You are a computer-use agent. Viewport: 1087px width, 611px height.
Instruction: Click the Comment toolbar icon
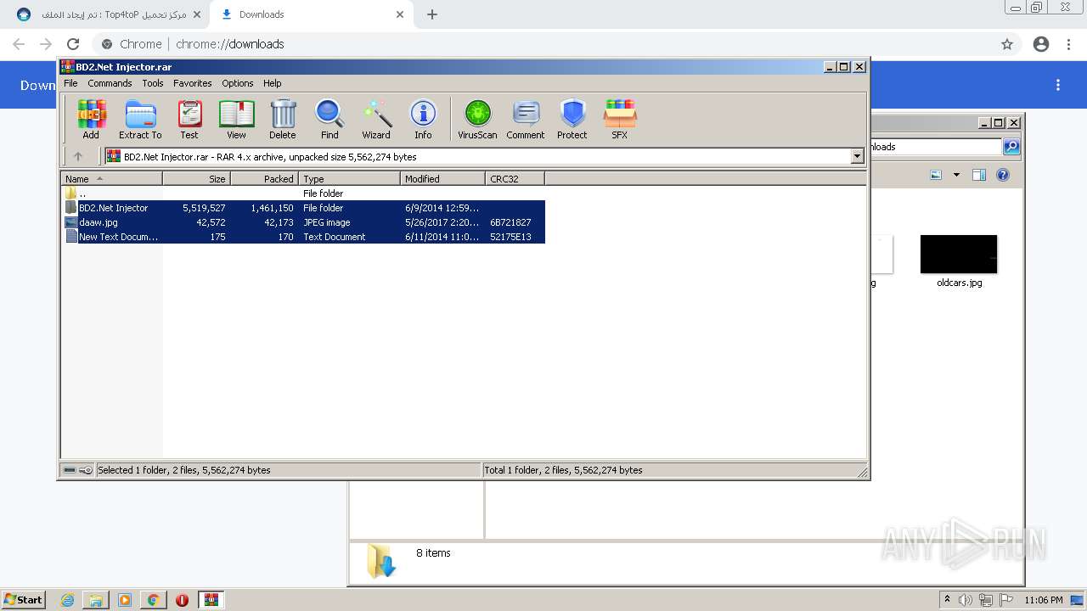tap(526, 119)
